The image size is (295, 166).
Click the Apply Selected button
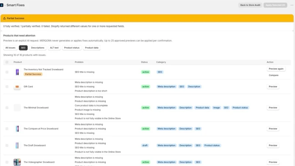coord(275,5)
